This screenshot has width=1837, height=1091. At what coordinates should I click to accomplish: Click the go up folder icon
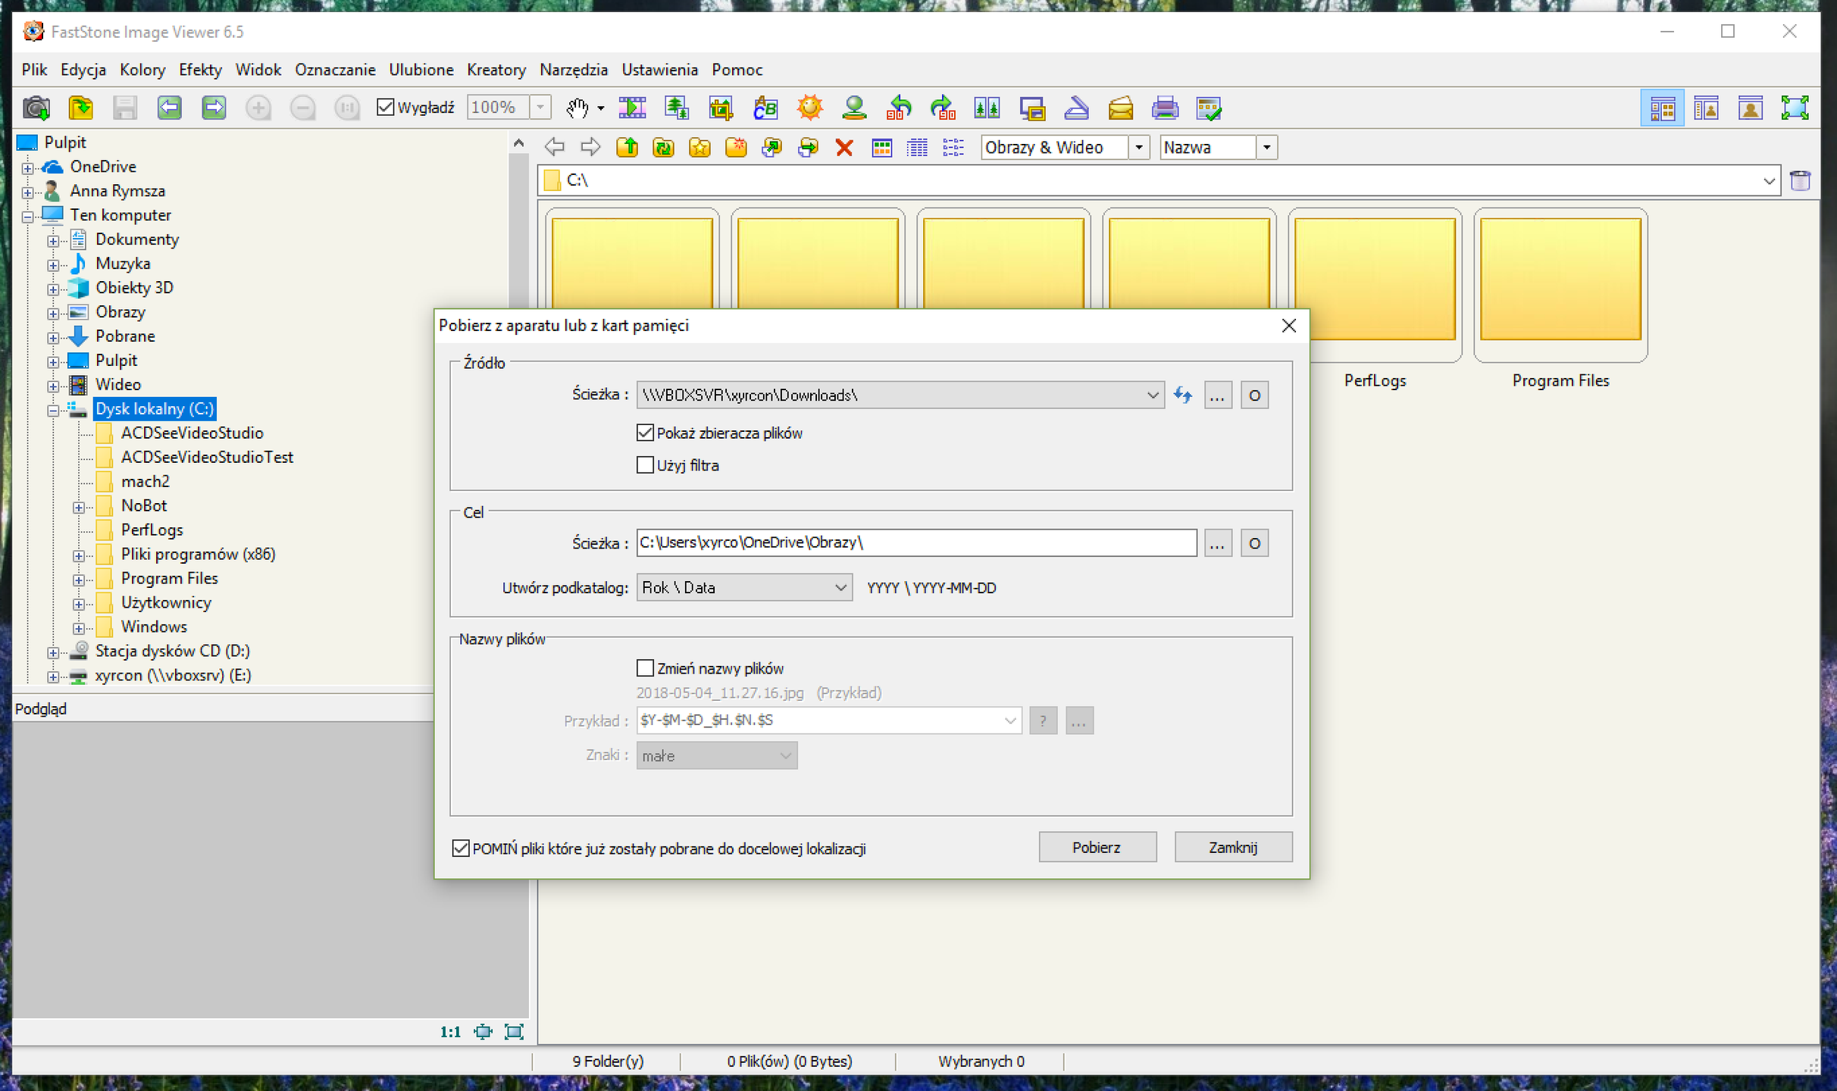click(627, 148)
